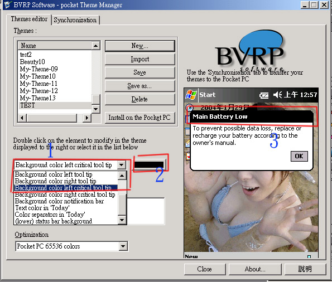Delete the selected theme
This screenshot has height=282, width=332.
[x=139, y=99]
